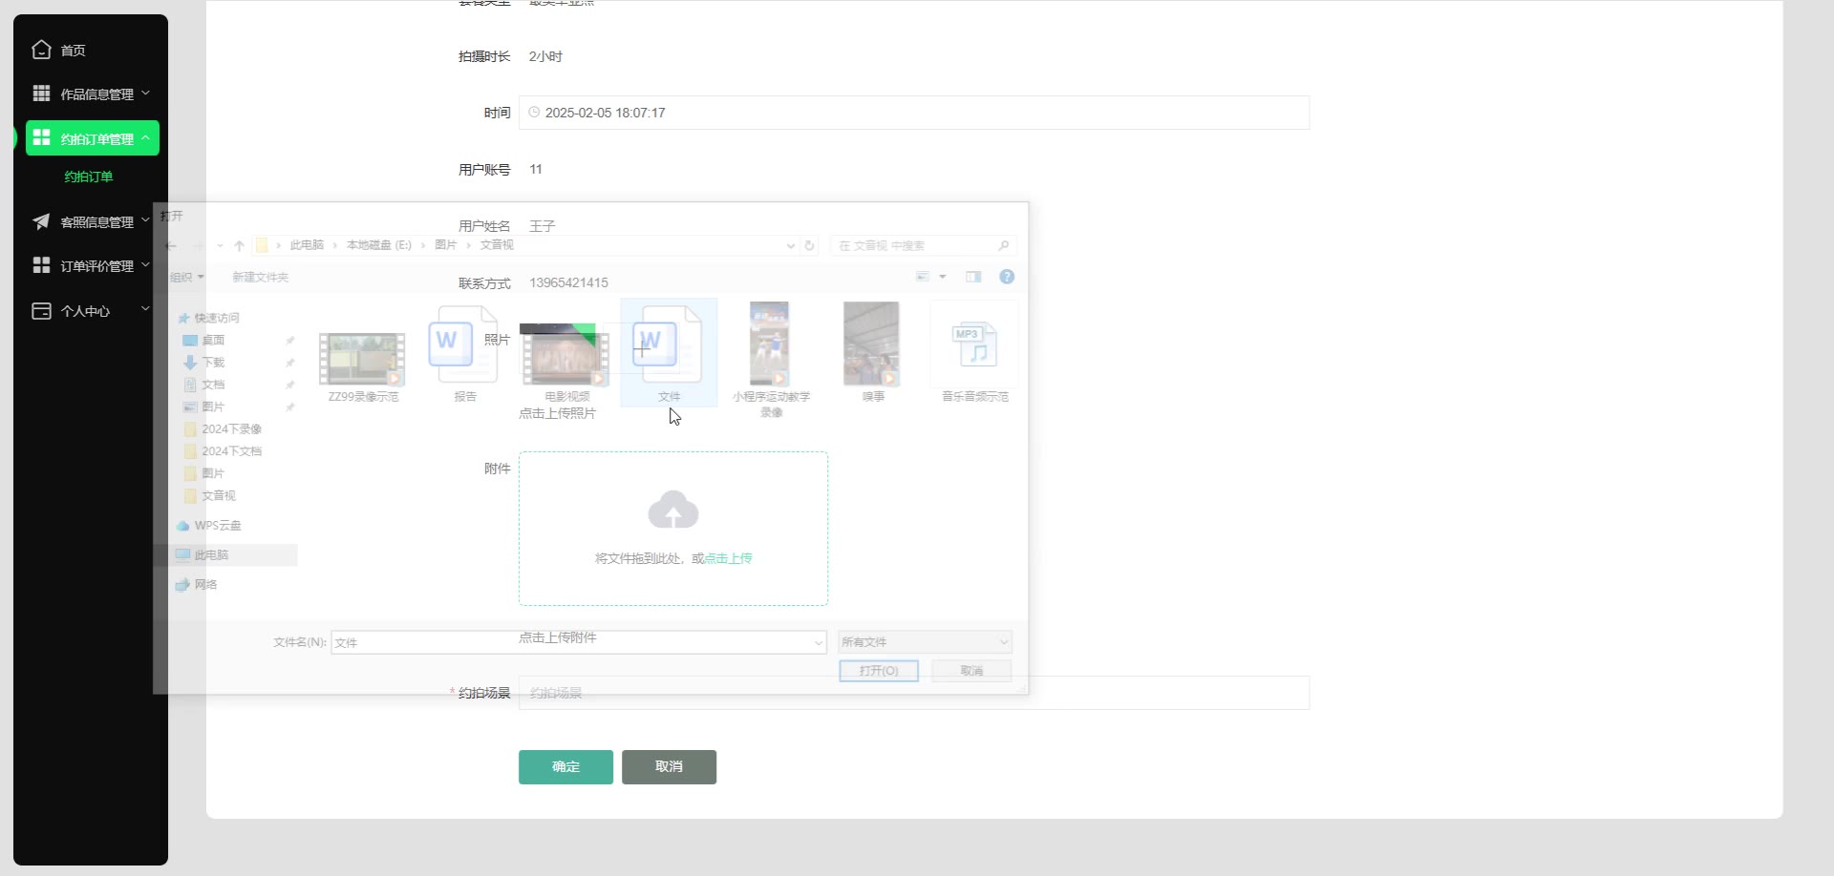1834x876 pixels.
Task: Select 网络 in the dialog tree
Action: point(205,585)
